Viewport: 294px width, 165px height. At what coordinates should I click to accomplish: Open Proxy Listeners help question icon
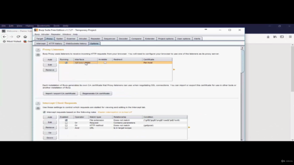pos(38,50)
